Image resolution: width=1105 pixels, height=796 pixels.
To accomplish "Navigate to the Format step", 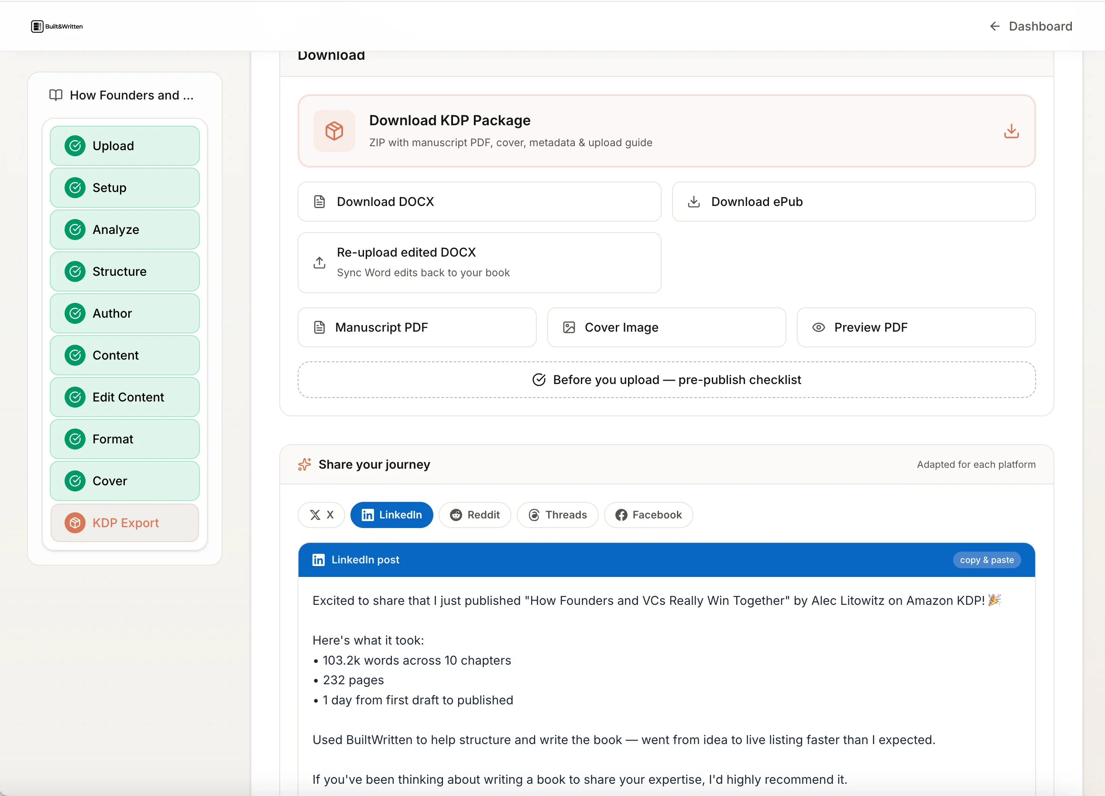I will coord(125,439).
